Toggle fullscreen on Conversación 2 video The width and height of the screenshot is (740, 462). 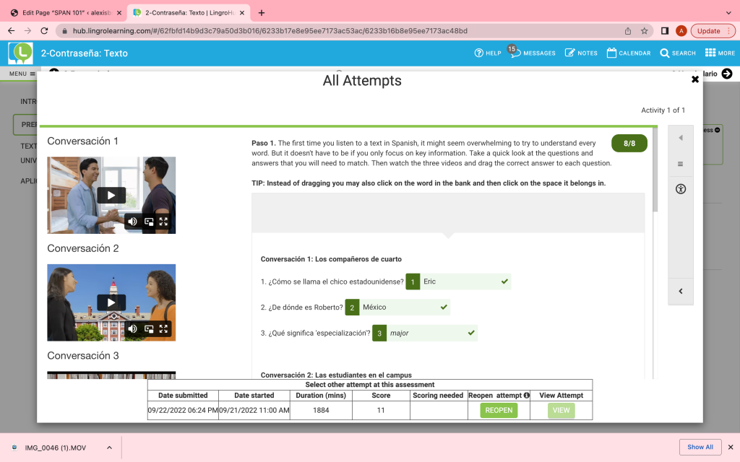pyautogui.click(x=164, y=328)
